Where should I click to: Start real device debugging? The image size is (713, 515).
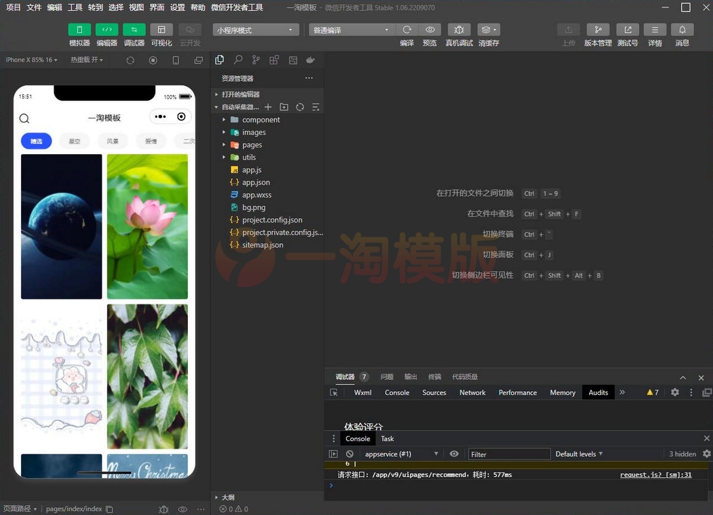pos(459,29)
